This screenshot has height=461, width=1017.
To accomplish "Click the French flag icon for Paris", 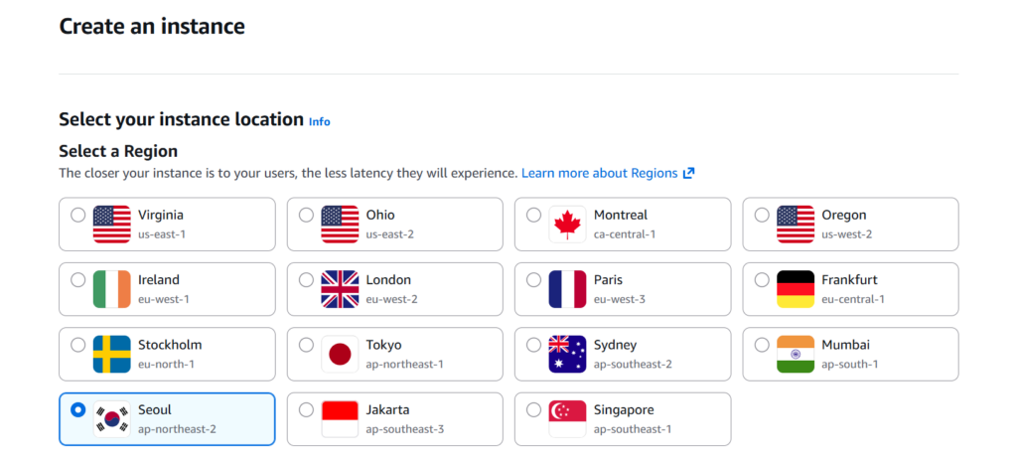I will click(x=568, y=289).
